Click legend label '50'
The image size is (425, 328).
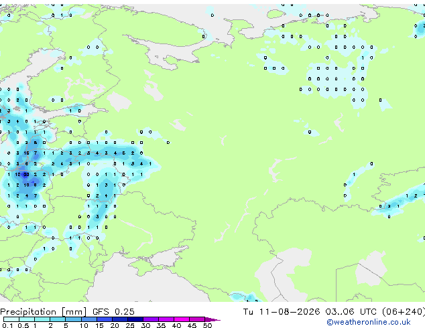(x=207, y=325)
